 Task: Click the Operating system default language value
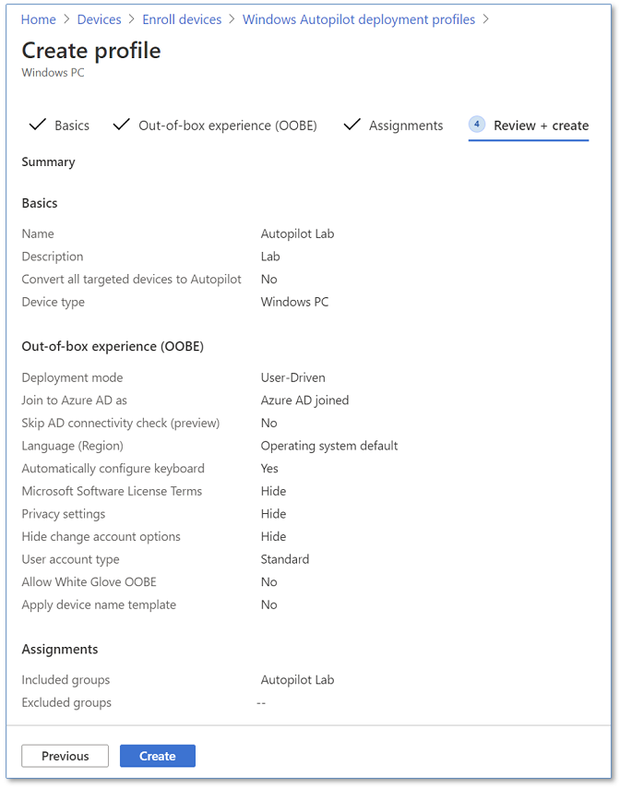click(329, 446)
